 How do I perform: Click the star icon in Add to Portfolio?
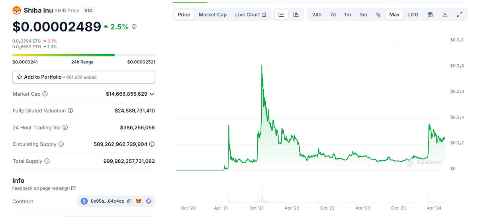(x=20, y=77)
